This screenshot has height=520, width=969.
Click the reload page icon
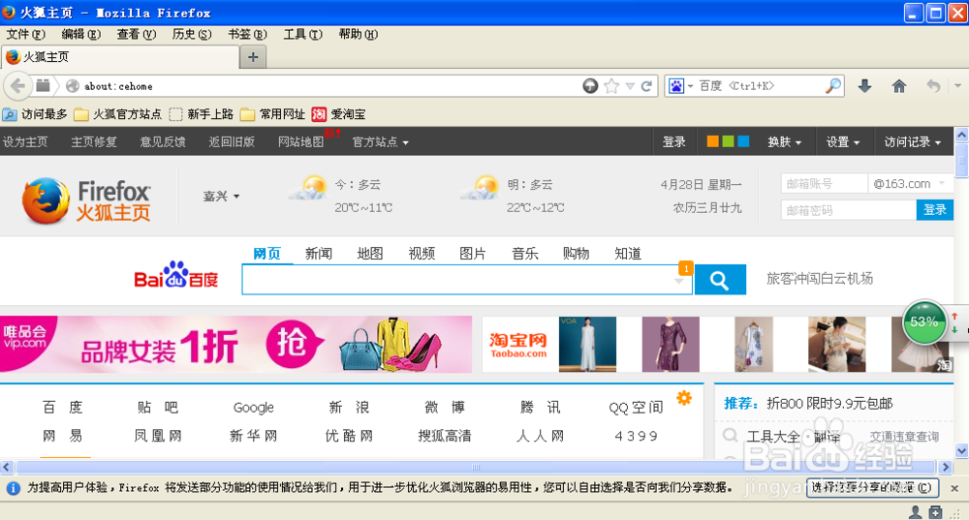coord(646,86)
